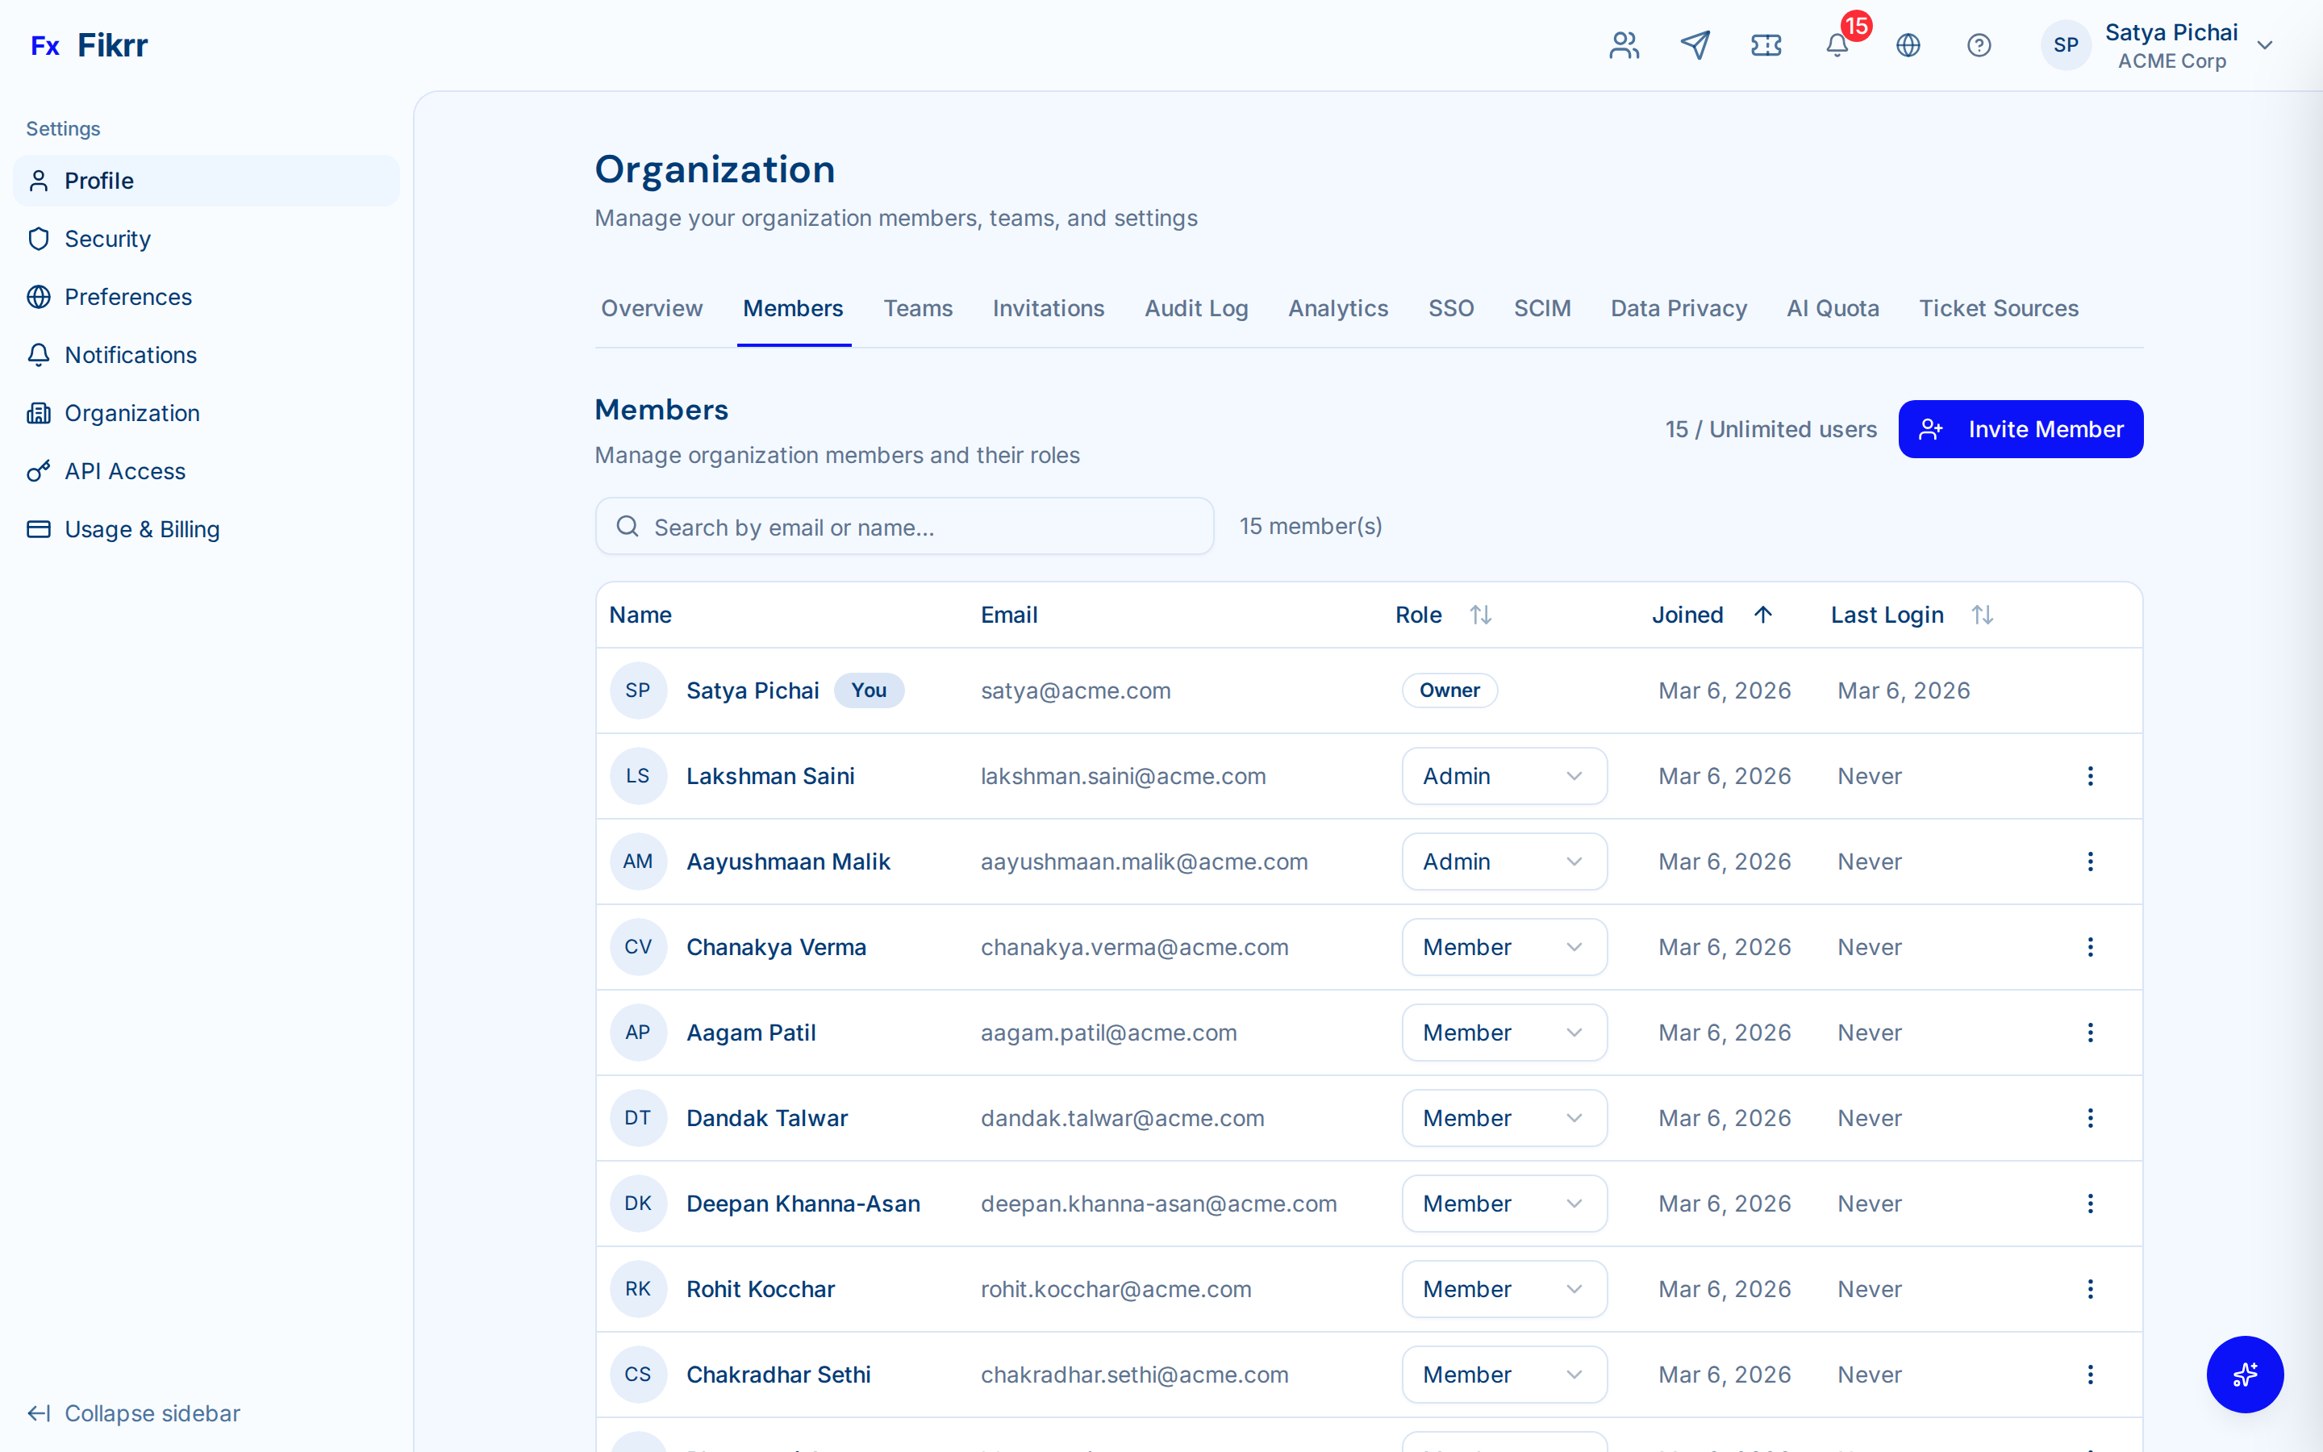Expand the Satya Pichai account menu

pos(2266,45)
